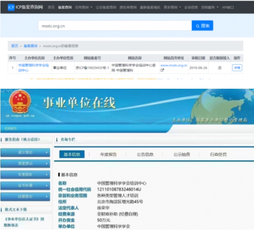Open the external-link icon under www.msstc.org.cn

(x=162, y=70)
